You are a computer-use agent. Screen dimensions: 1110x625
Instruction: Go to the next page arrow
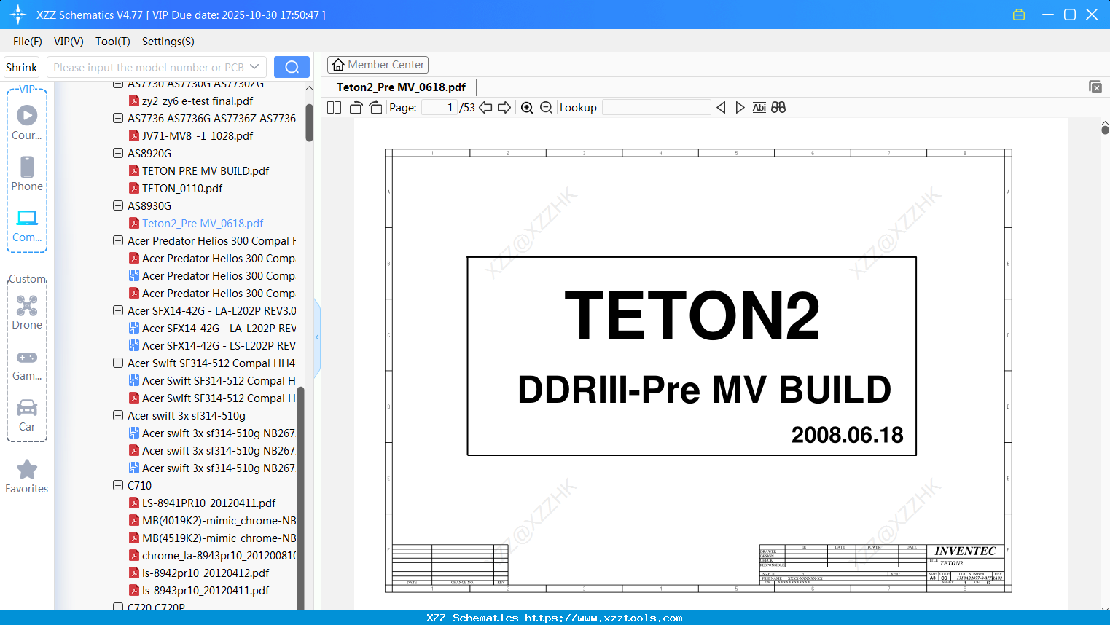(x=504, y=108)
